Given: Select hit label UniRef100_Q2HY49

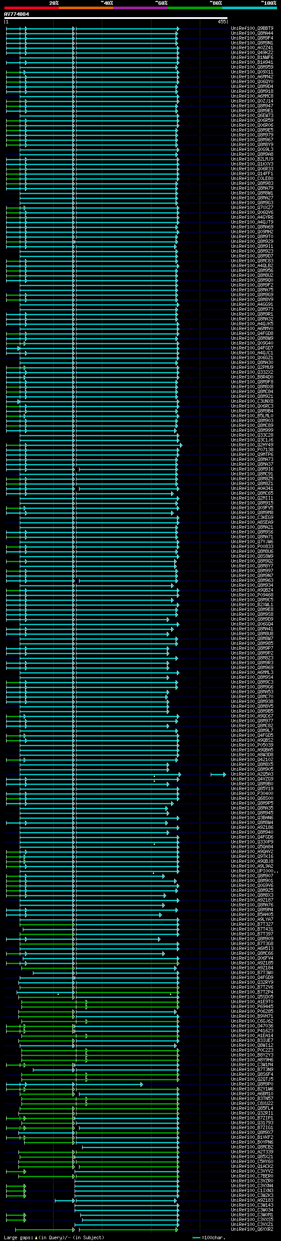Looking at the screenshot, I should click(x=252, y=445).
